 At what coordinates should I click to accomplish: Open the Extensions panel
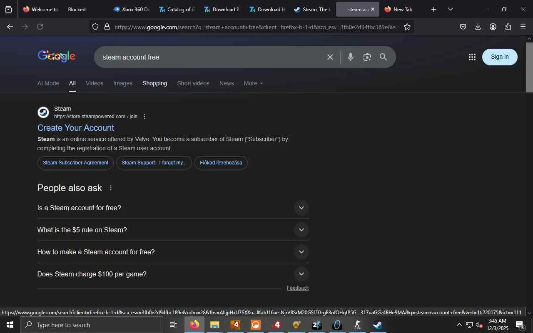tap(508, 27)
